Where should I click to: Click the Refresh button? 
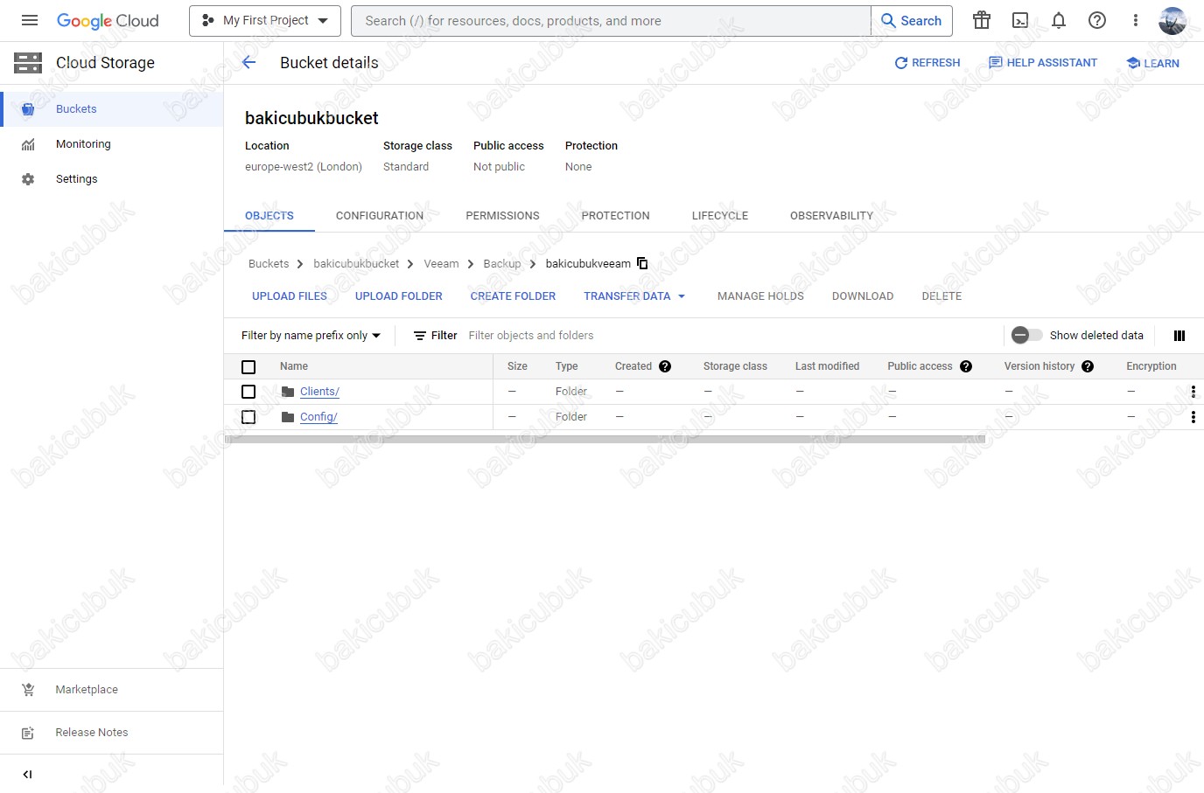coord(927,63)
